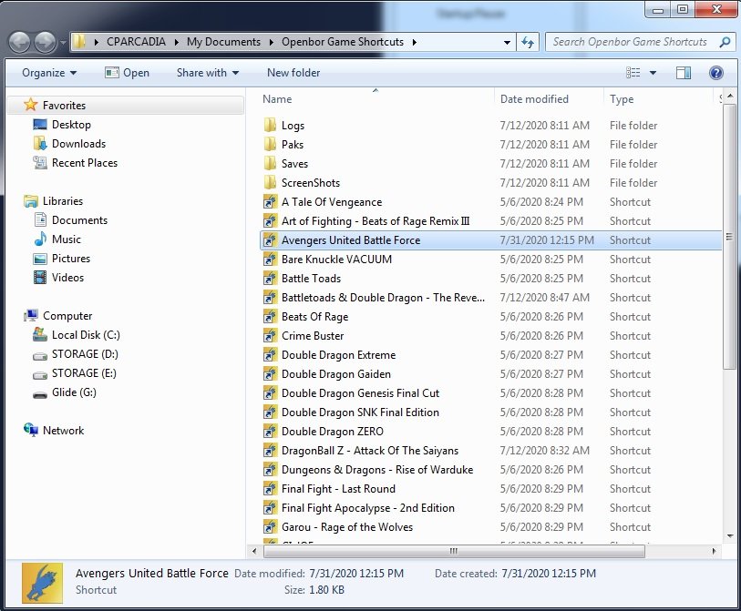Click the Network icon in navigation pane
The image size is (741, 611).
tap(31, 430)
